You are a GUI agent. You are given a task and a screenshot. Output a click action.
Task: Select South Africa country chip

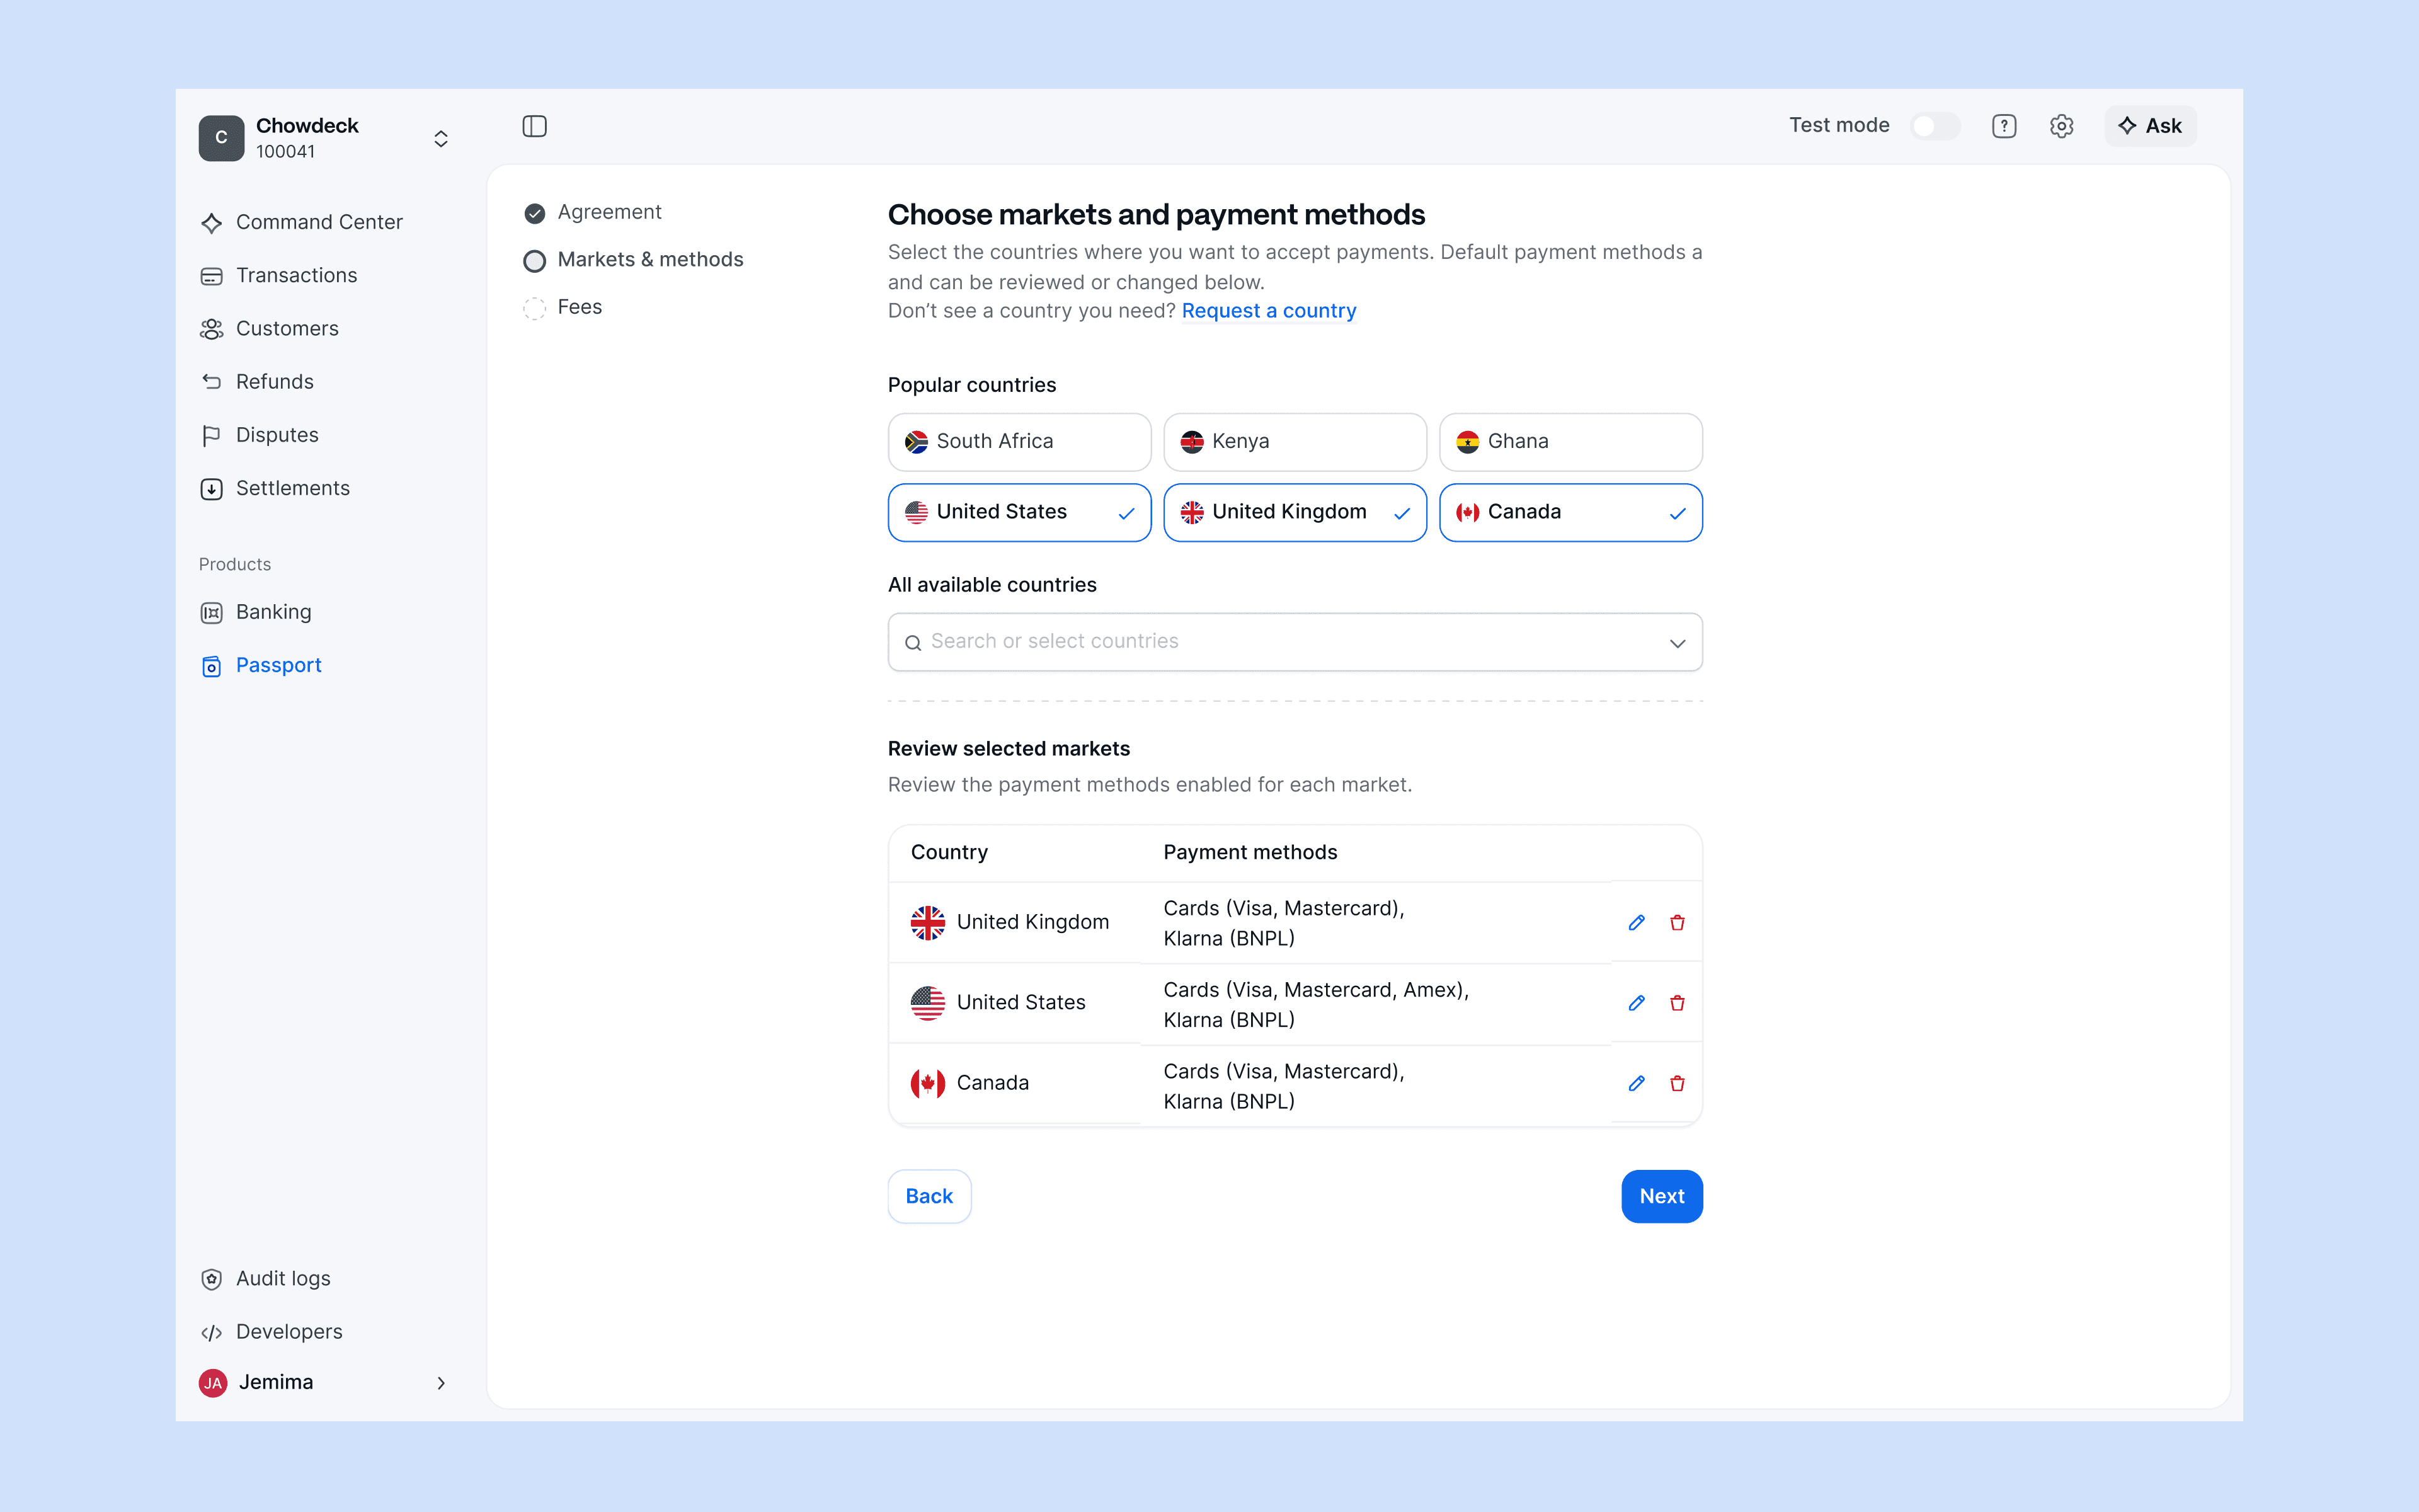tap(1019, 441)
